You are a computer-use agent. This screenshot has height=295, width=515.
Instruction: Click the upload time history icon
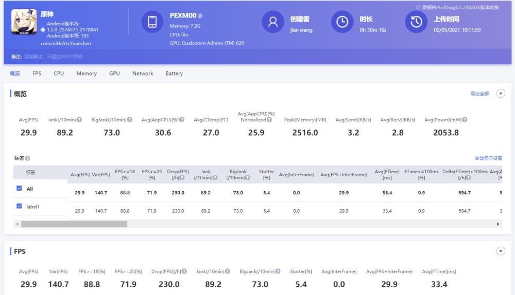coord(416,22)
